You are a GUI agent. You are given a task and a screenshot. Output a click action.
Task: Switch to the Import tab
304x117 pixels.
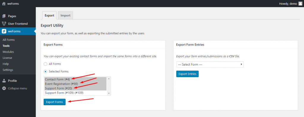(66, 15)
